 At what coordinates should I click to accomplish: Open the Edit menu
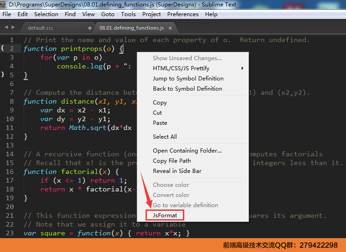tap(23, 14)
